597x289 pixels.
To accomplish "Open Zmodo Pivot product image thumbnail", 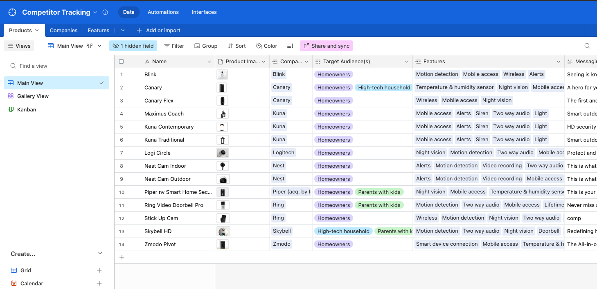I will (223, 244).
